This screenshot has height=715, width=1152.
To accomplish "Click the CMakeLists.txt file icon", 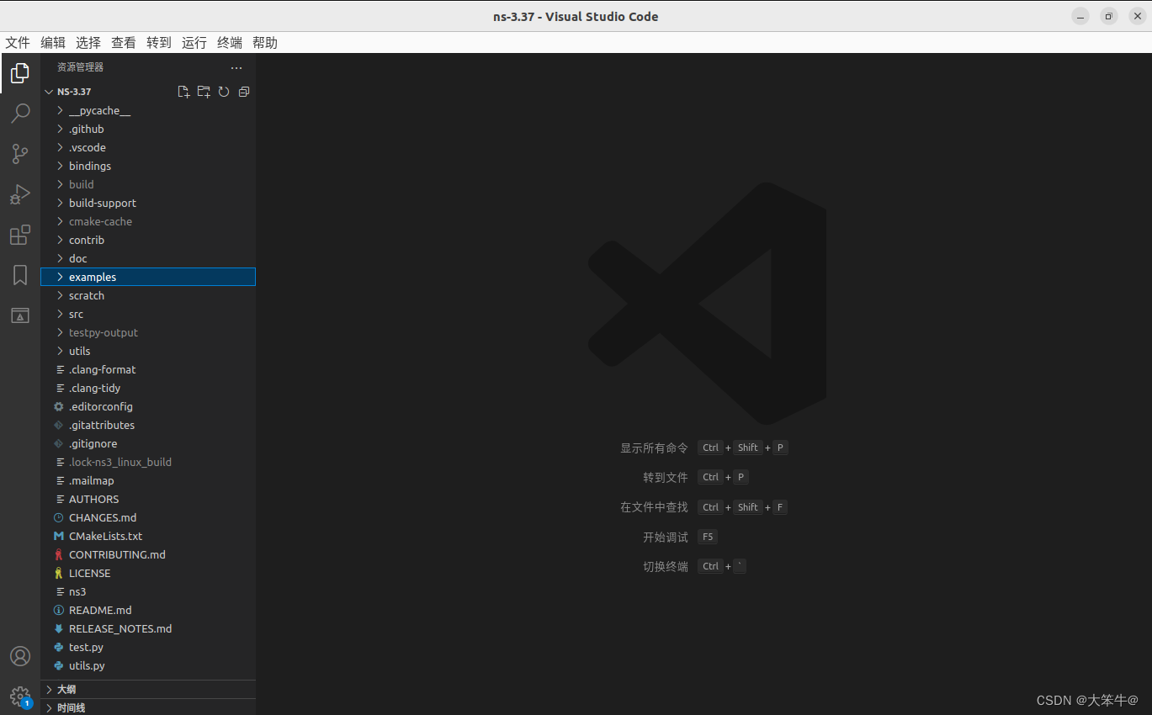I will coord(59,536).
